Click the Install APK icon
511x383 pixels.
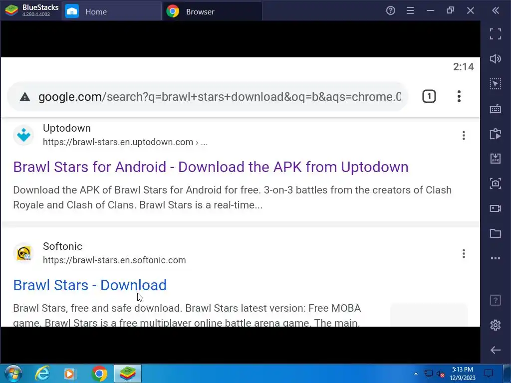tap(496, 159)
